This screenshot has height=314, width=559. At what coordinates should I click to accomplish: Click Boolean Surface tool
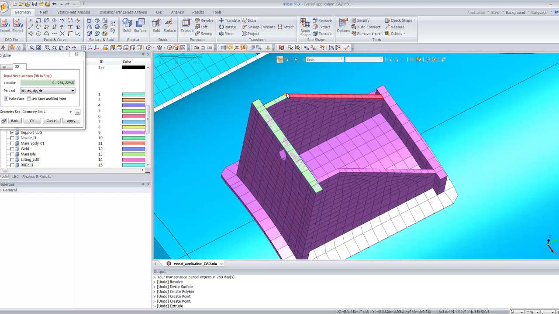click(x=140, y=26)
